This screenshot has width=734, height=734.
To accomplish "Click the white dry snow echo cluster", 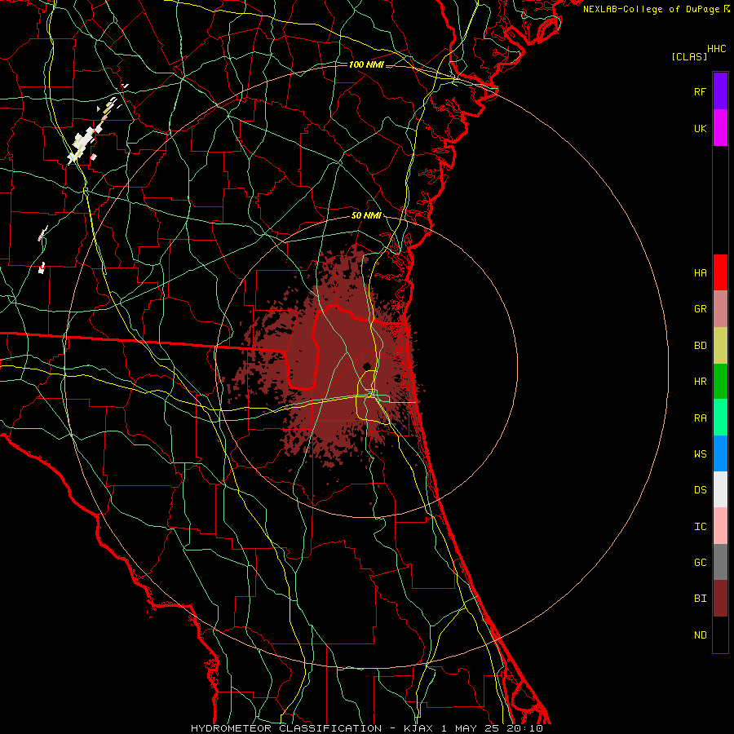I will 85,141.
